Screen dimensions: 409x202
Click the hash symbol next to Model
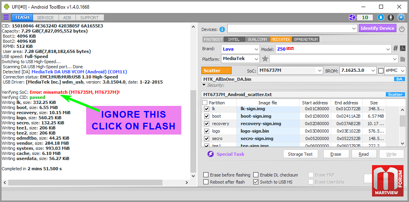(396, 48)
